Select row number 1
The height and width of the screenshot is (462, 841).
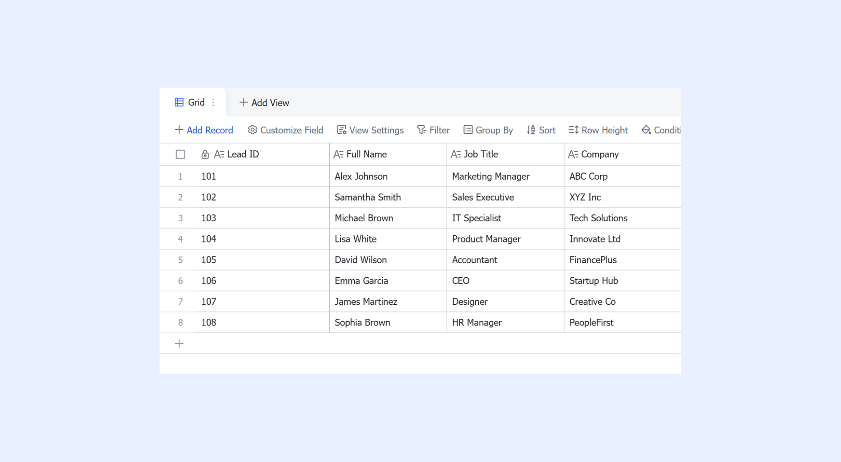[181, 176]
